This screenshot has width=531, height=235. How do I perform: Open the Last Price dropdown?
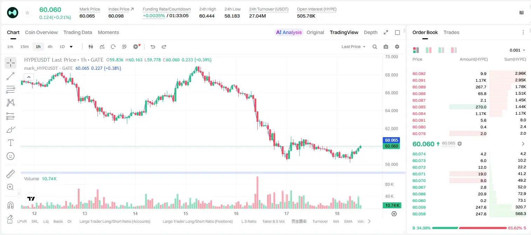click(353, 47)
